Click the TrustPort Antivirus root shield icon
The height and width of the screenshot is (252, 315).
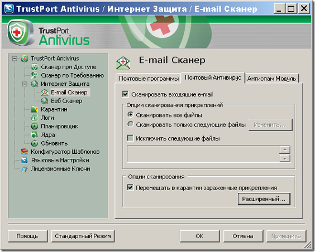25,59
